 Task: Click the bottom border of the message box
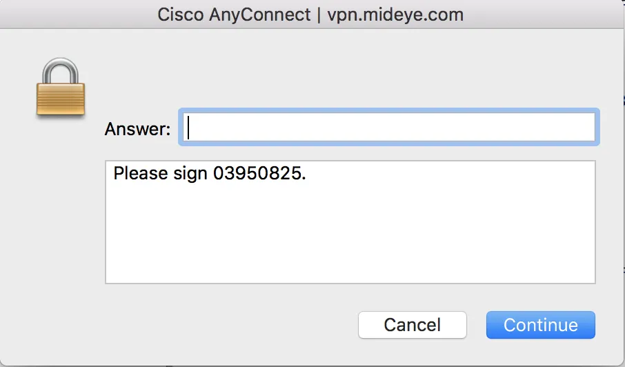click(350, 283)
